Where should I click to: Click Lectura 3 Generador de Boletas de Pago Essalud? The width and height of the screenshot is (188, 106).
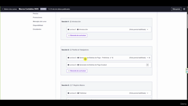coord(93,65)
